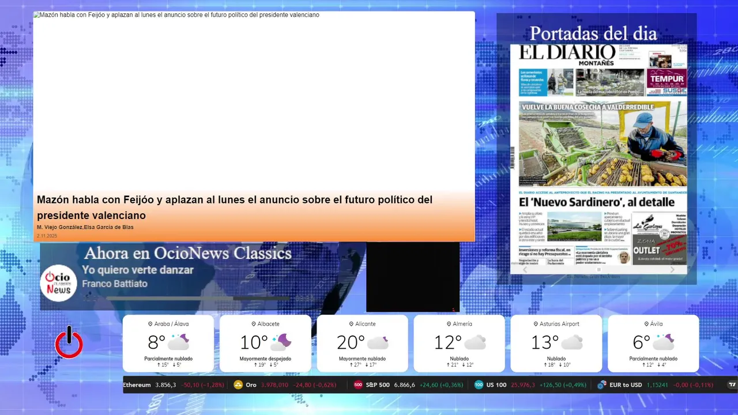Click the Albacete 10° temperature
The width and height of the screenshot is (738, 415).
pyautogui.click(x=254, y=342)
